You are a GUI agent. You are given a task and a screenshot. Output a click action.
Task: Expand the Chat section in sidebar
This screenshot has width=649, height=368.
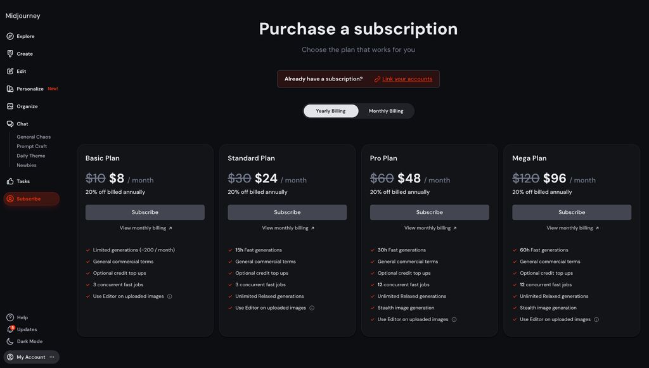pyautogui.click(x=22, y=124)
